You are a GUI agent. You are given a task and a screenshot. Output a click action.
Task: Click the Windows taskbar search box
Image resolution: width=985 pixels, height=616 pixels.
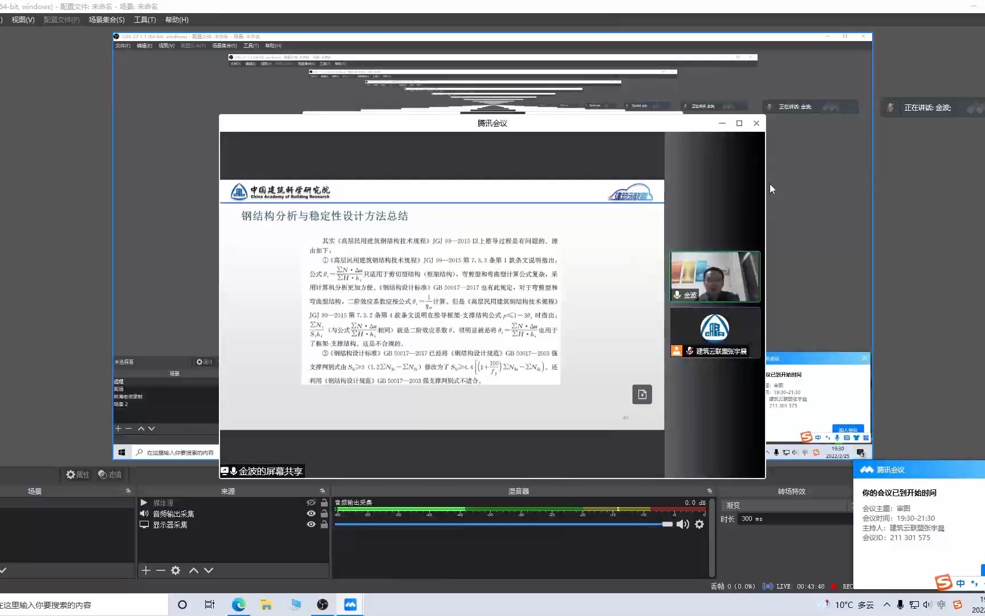[x=84, y=605]
